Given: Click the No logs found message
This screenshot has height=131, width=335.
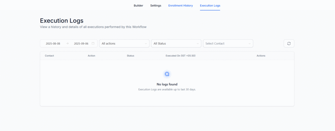Looking at the screenshot, I should [167, 84].
